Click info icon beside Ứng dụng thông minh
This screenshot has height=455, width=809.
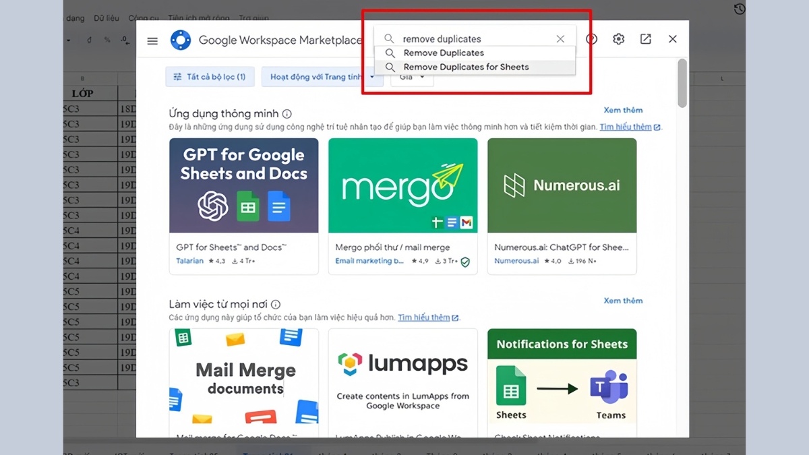[x=287, y=114]
